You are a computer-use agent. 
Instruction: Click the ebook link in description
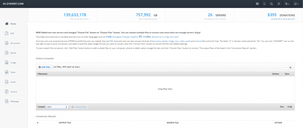(165, 41)
